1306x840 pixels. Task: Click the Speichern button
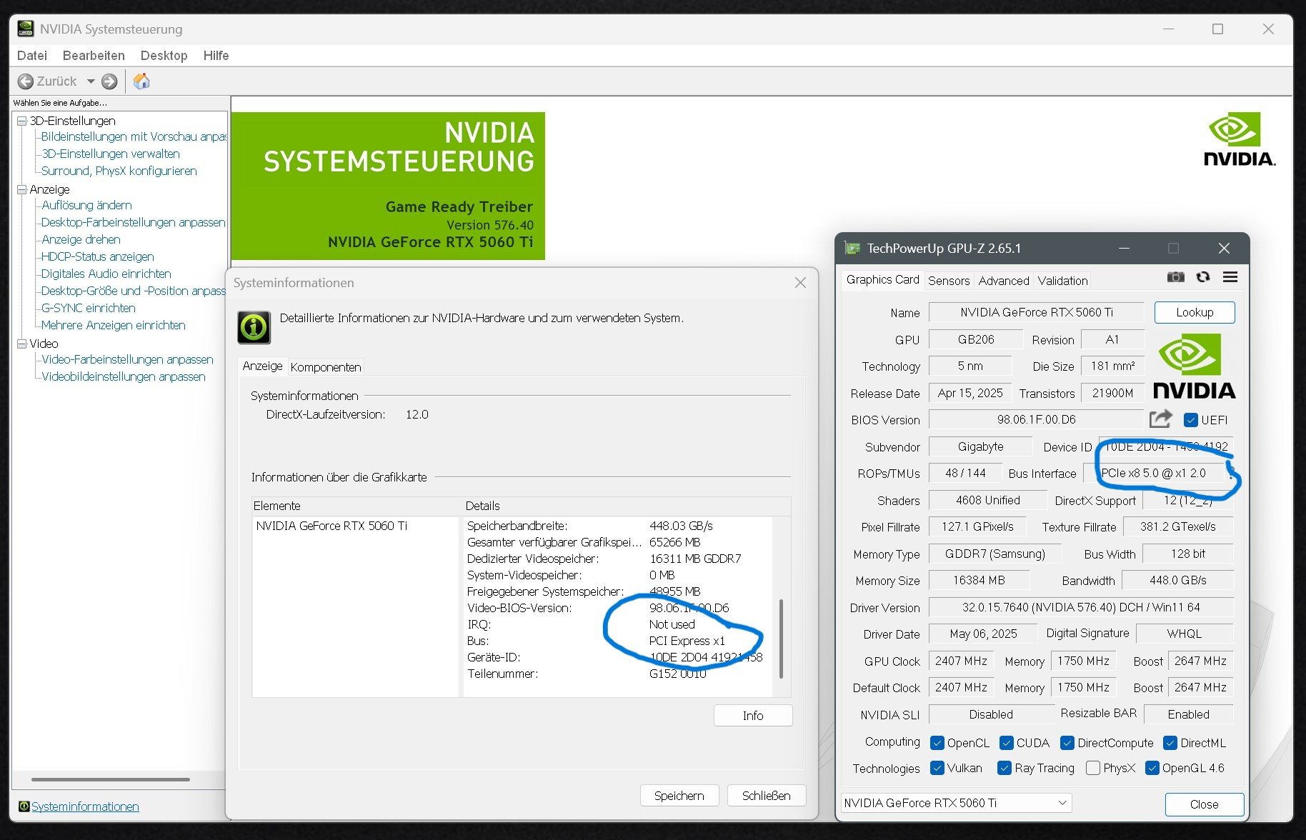click(x=679, y=796)
